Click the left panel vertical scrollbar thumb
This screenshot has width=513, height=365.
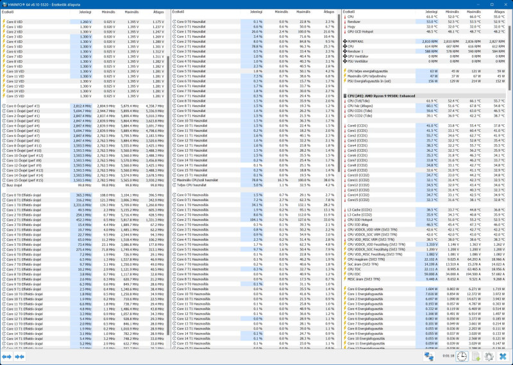point(168,195)
